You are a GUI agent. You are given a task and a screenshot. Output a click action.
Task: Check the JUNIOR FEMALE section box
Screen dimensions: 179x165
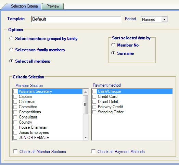click(15, 138)
